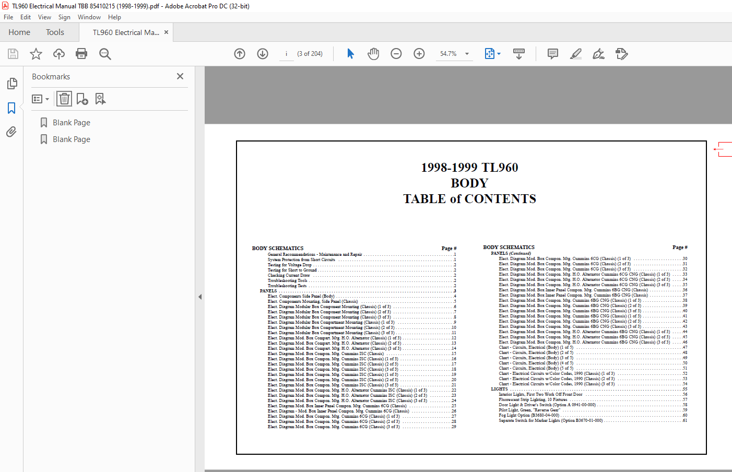Go to previous page arrow
This screenshot has height=472, width=732.
[x=240, y=54]
